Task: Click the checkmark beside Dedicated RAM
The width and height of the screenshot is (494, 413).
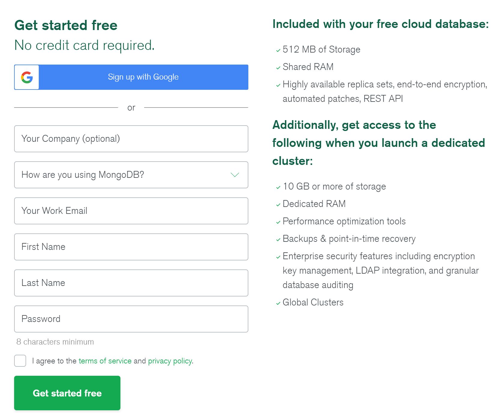Action: pyautogui.click(x=278, y=205)
